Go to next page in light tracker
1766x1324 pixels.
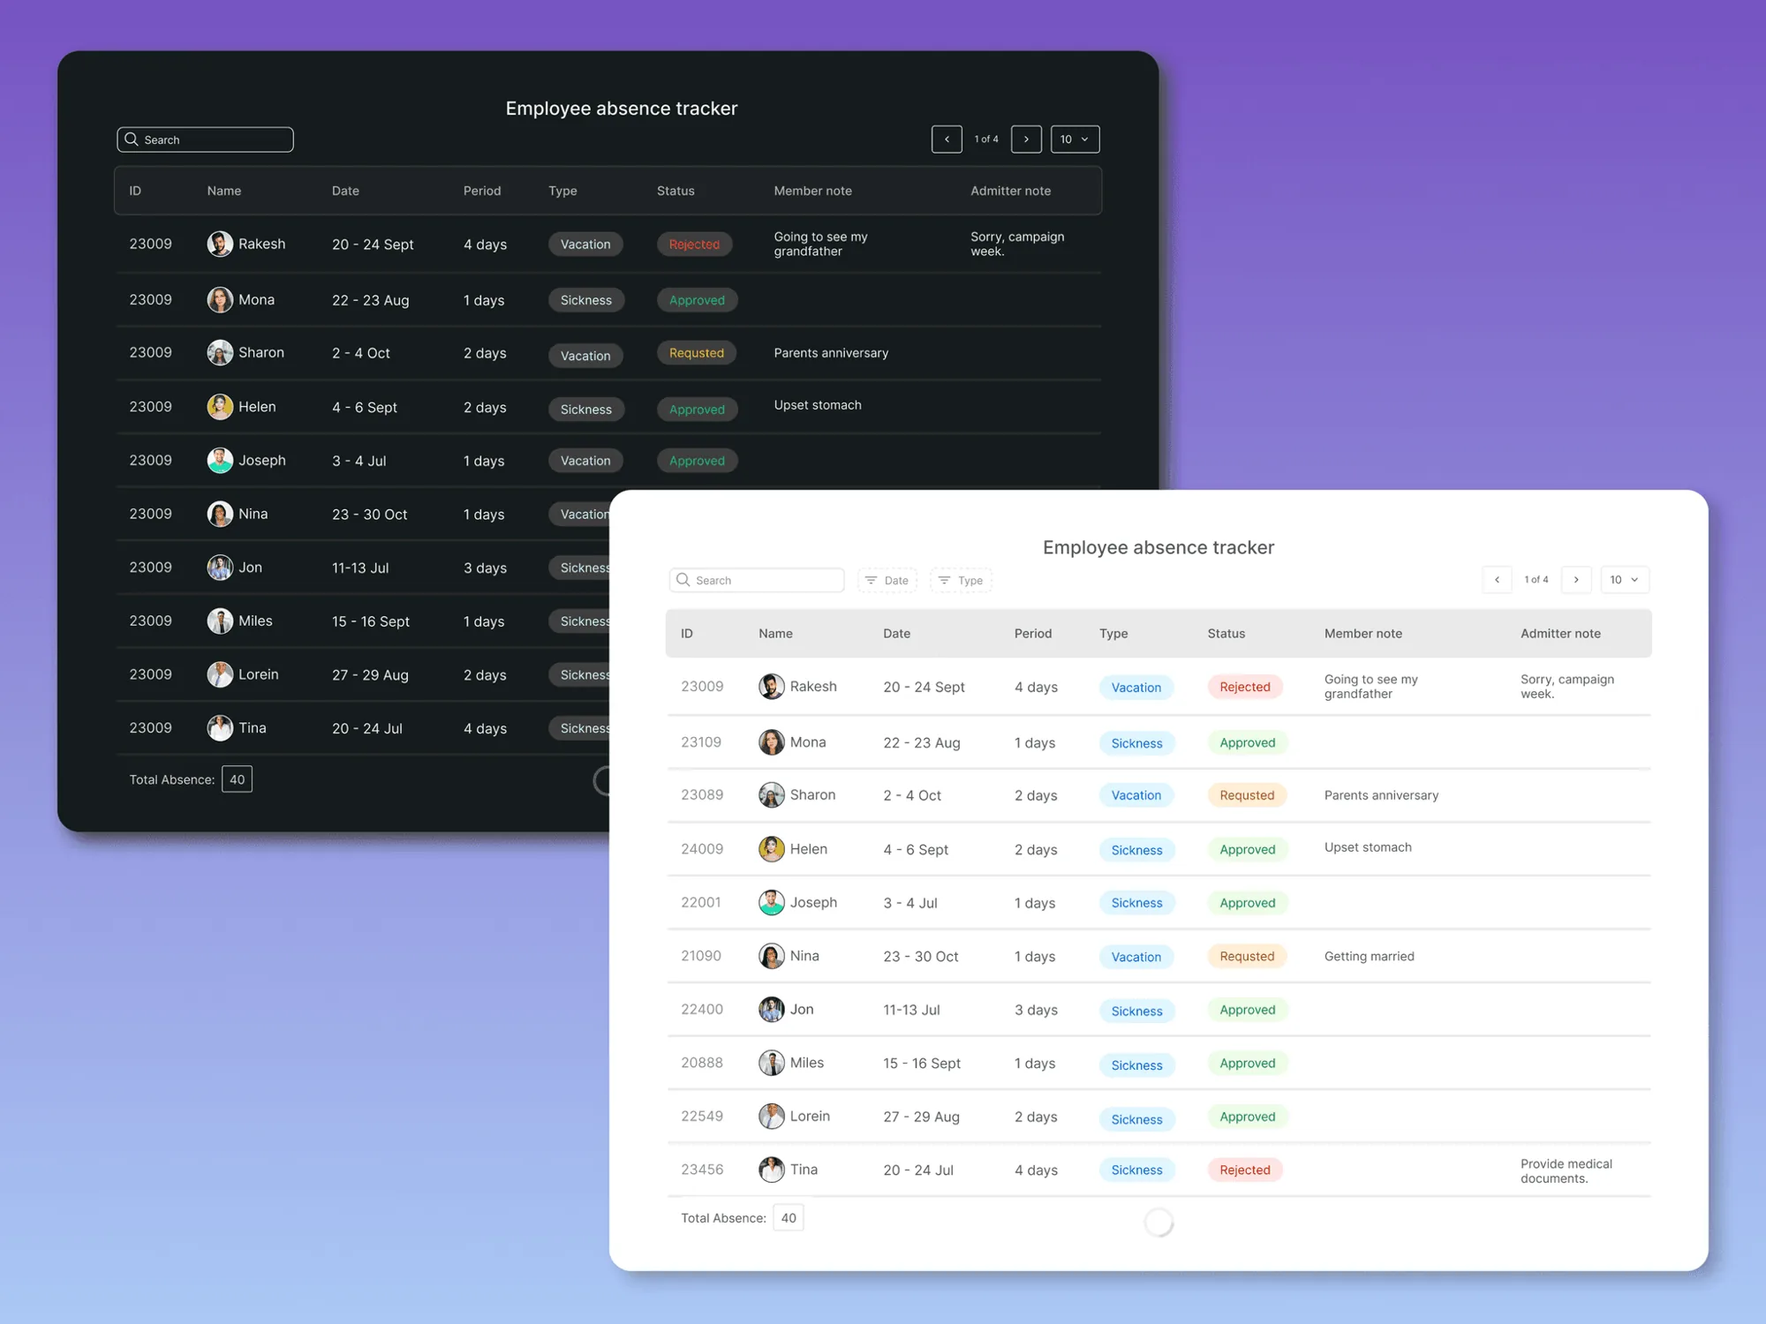tap(1576, 580)
